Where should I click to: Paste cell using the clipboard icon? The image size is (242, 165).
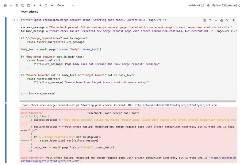[29, 5]
